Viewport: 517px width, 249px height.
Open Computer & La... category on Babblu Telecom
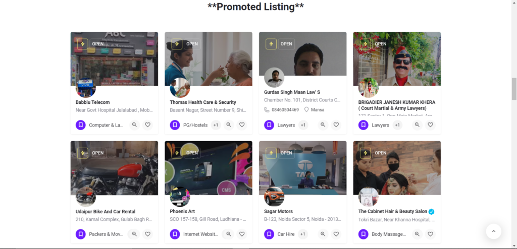click(106, 125)
